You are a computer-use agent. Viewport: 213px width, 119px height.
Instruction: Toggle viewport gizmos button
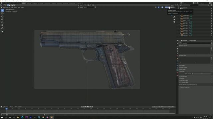click(x=158, y=7)
